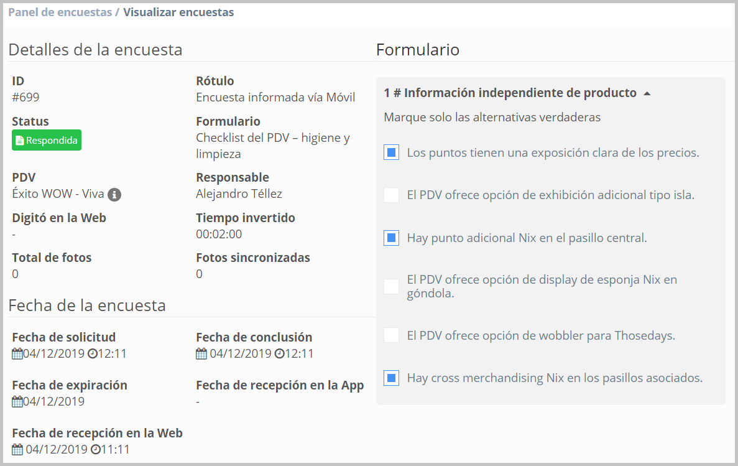Click the Información independiente de producto section header
738x466 pixels.
pyautogui.click(x=510, y=93)
